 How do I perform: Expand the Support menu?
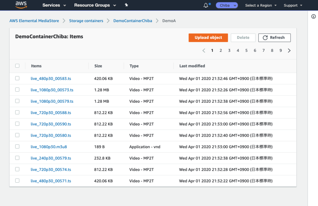(293, 6)
